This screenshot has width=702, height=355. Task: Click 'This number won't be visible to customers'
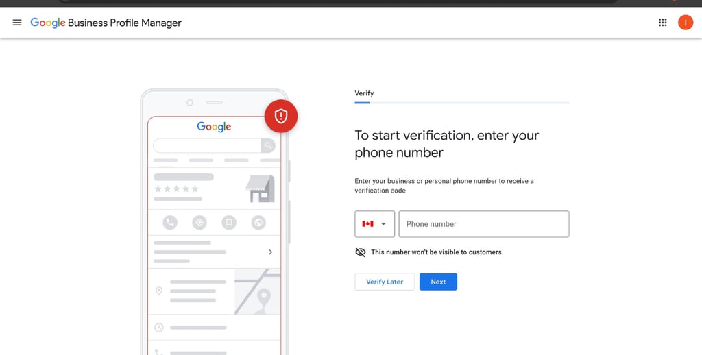point(436,252)
